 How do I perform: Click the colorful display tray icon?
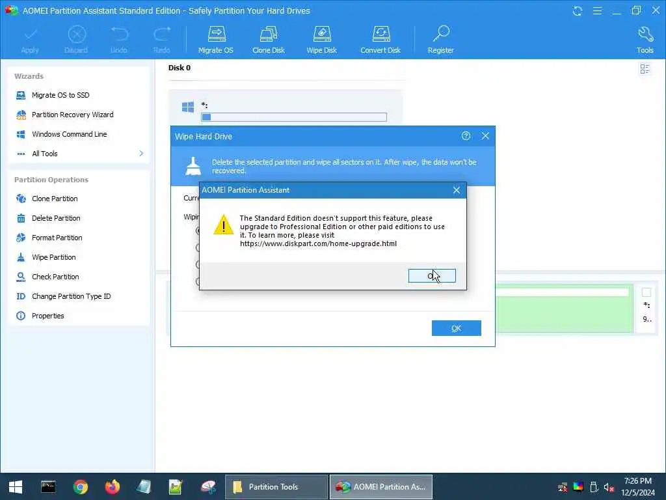point(578,487)
